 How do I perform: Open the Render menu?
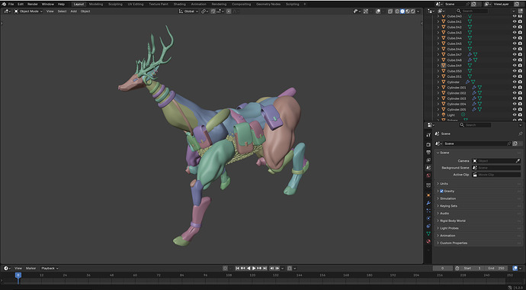coord(33,5)
